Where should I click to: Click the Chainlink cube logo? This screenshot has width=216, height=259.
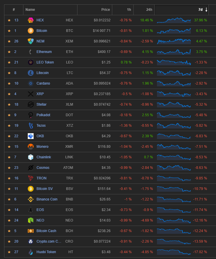pos(31,157)
